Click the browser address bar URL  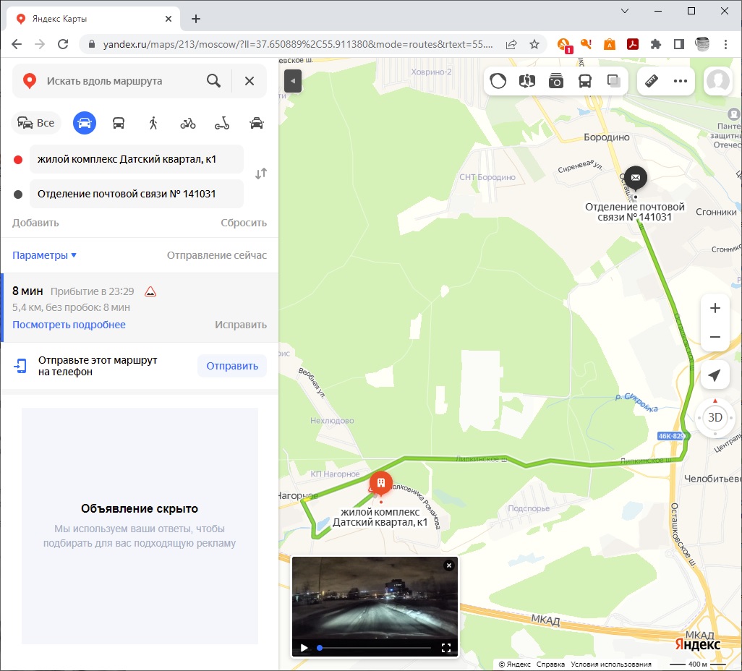click(x=298, y=45)
